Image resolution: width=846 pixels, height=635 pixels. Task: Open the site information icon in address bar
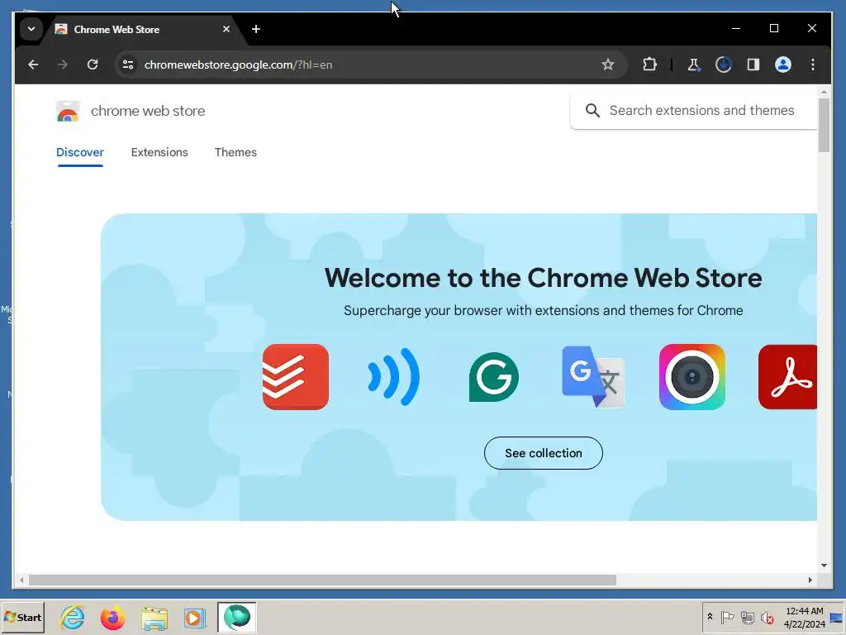tap(128, 64)
